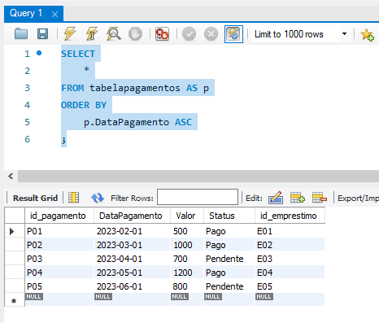Save the script with floppy disk icon

click(42, 34)
